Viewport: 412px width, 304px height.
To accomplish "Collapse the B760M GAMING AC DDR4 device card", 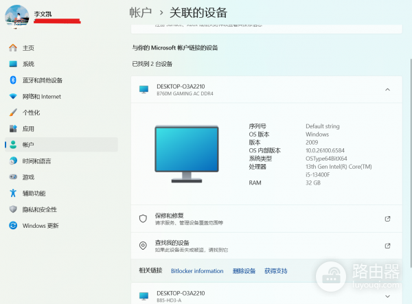I will click(x=387, y=89).
